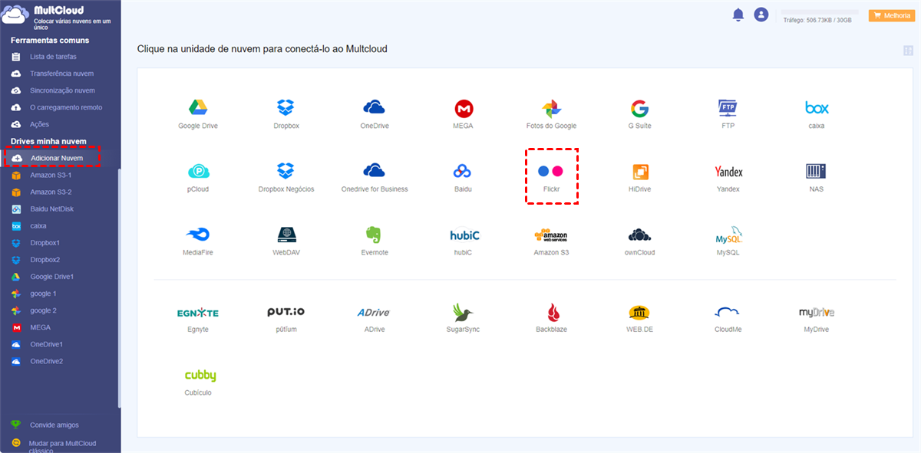Click the Dropbox logo in the grid
The width and height of the screenshot is (921, 453).
(286, 108)
